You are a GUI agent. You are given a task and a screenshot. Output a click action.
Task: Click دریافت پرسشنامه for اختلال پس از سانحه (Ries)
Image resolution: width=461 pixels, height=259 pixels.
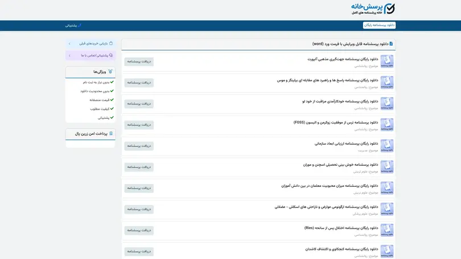point(139,231)
